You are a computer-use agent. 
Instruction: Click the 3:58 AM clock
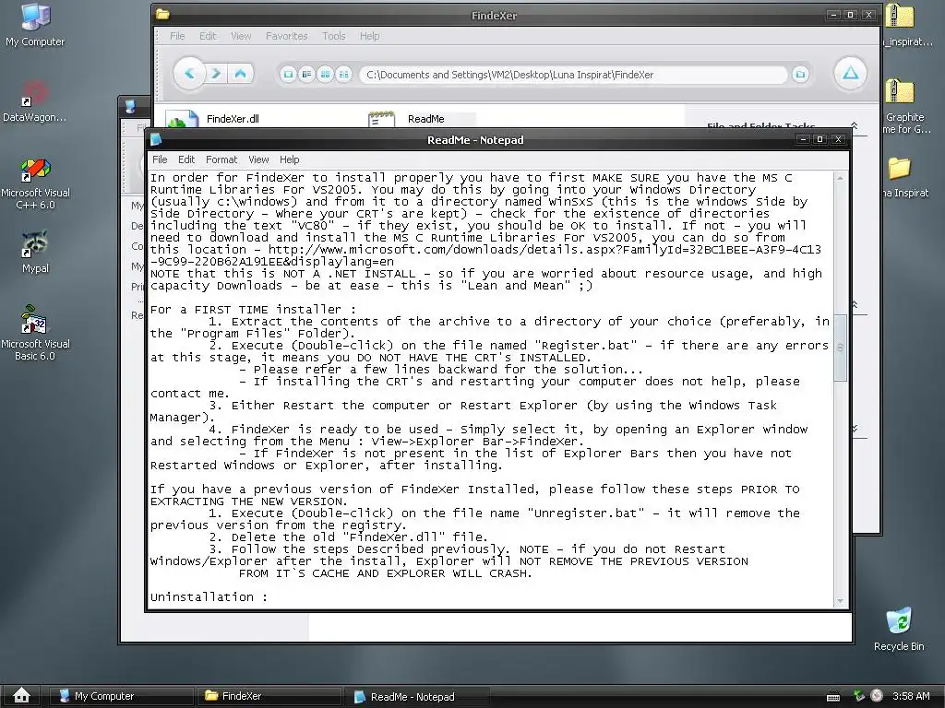(911, 696)
